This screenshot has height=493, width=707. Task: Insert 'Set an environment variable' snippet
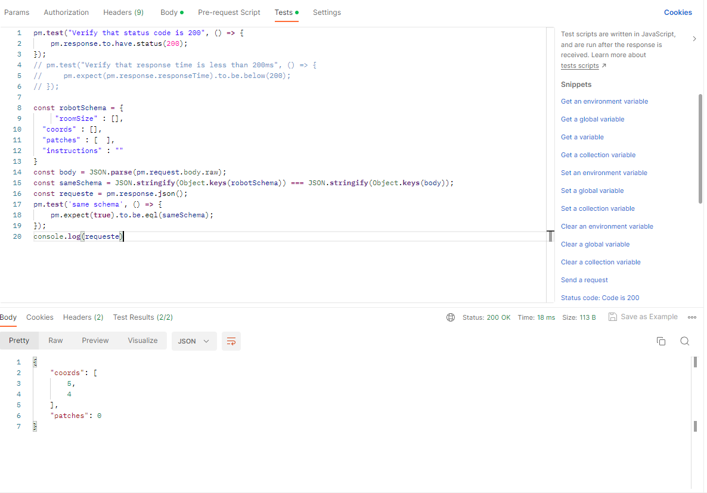coord(604,173)
